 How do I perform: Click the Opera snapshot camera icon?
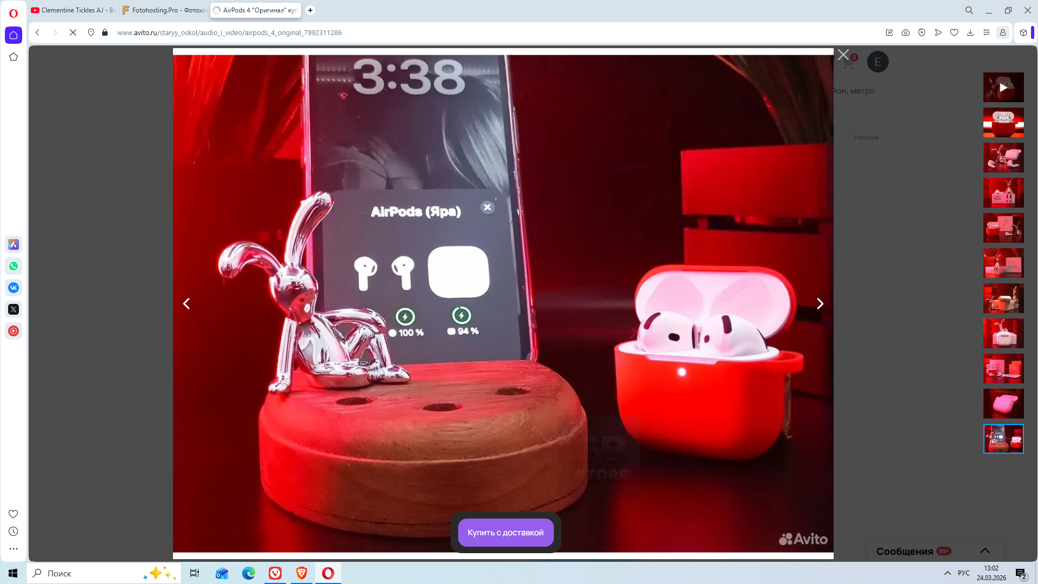(x=906, y=32)
